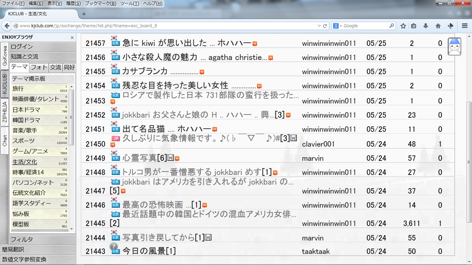472x265 pixels.
Task: Open the URL history dropdown arrow
Action: (x=319, y=26)
